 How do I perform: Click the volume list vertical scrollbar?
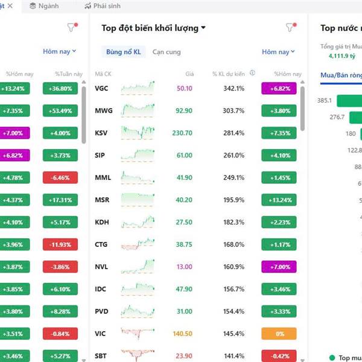click(303, 106)
